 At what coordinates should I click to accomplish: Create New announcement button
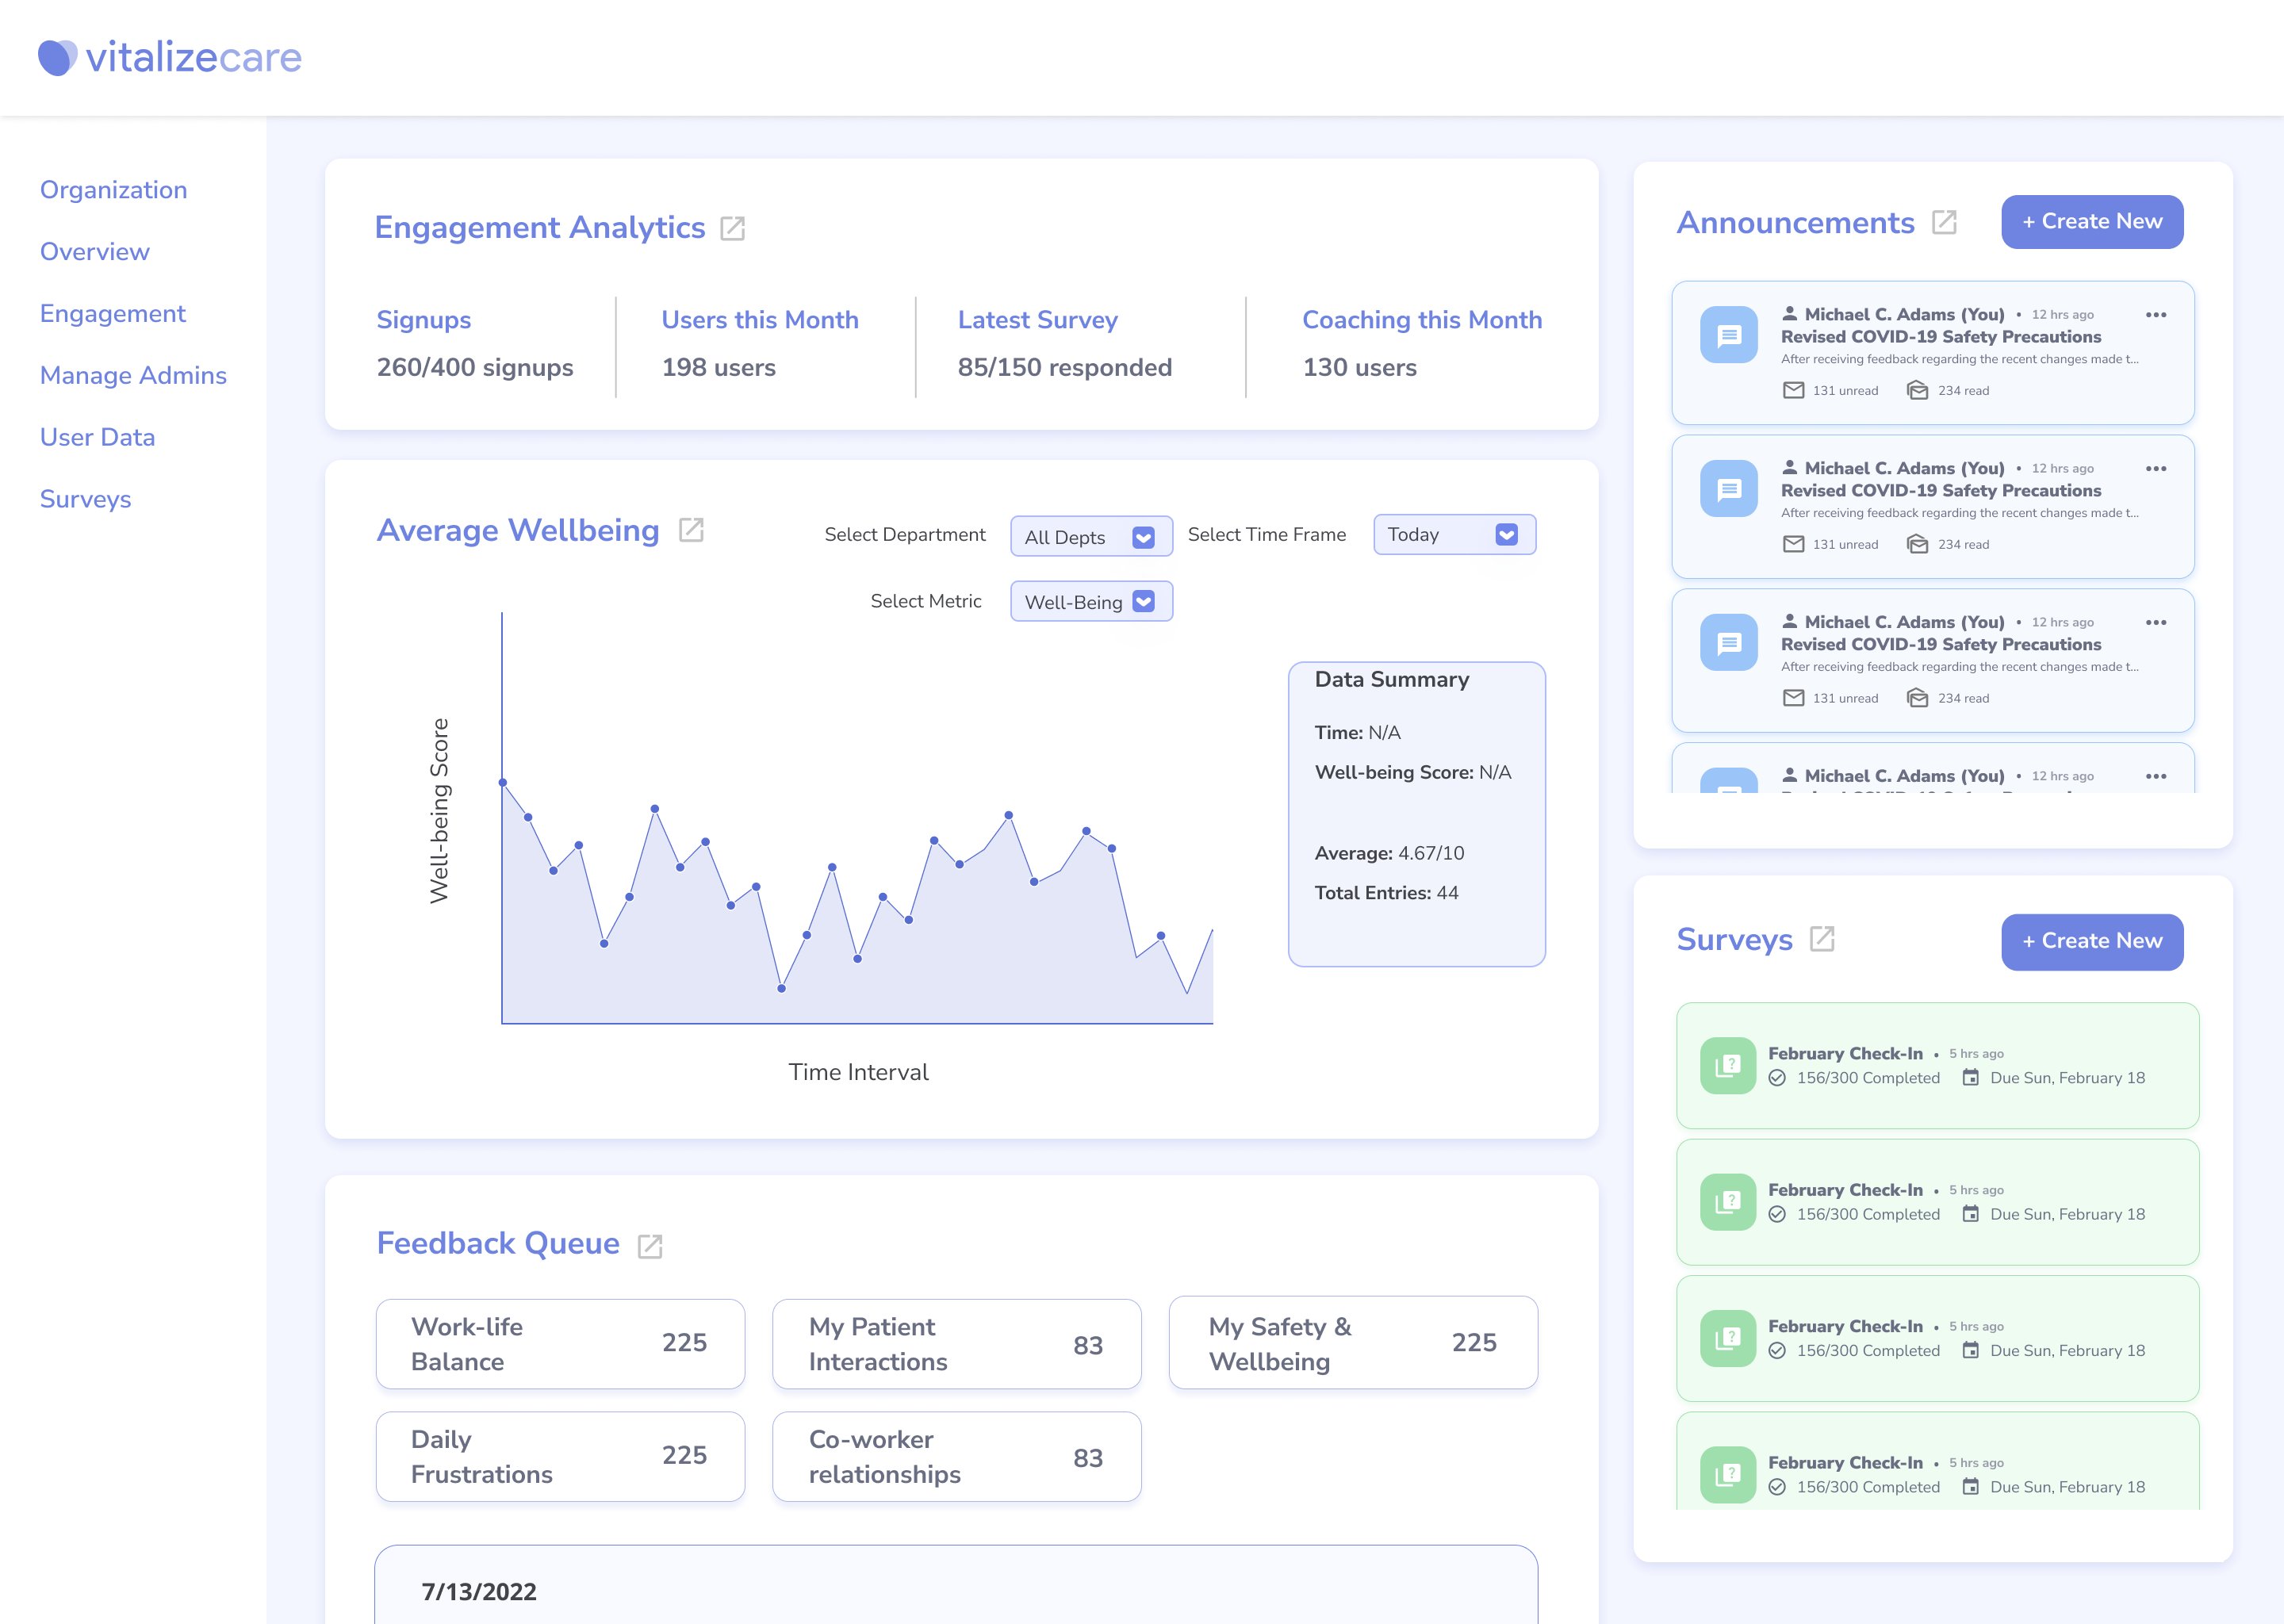point(2091,222)
